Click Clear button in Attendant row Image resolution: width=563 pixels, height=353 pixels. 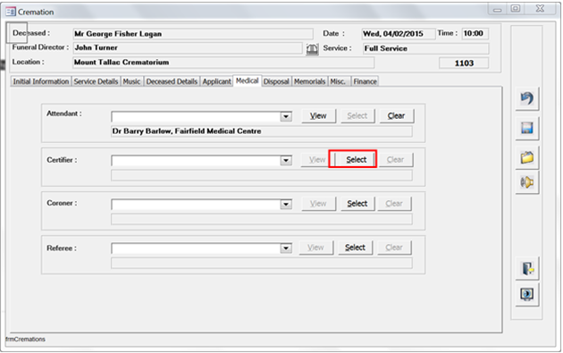[396, 116]
